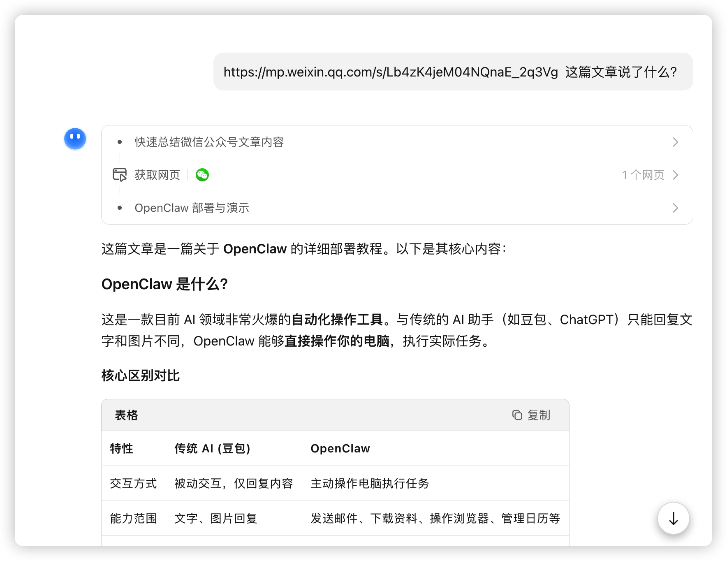Select the 发送邮件、下载资料 capabilities cell
This screenshot has width=727, height=561.
click(x=435, y=518)
